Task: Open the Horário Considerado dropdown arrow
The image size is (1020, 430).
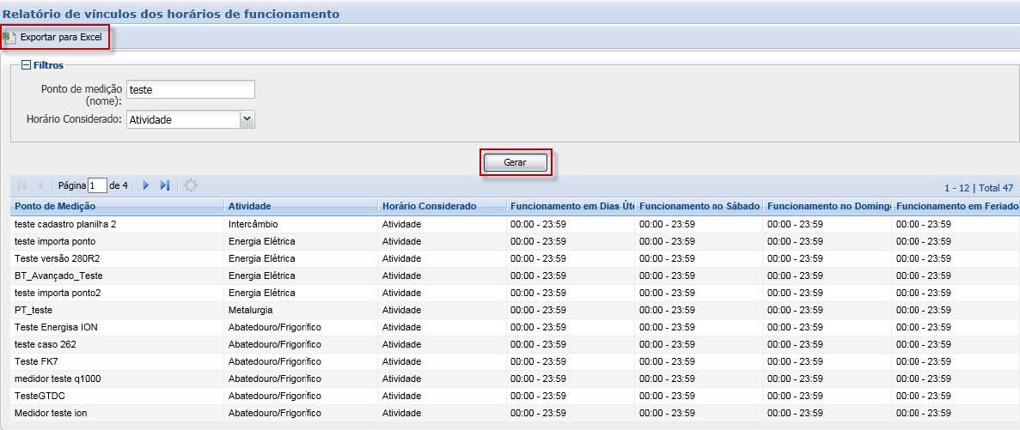Action: pos(247,119)
